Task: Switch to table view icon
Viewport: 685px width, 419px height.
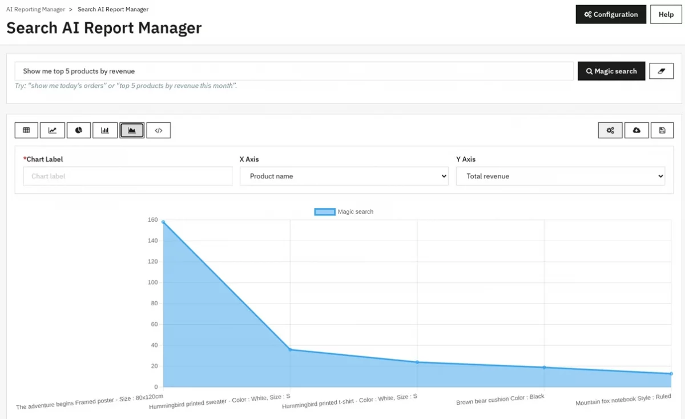Action: click(x=26, y=130)
